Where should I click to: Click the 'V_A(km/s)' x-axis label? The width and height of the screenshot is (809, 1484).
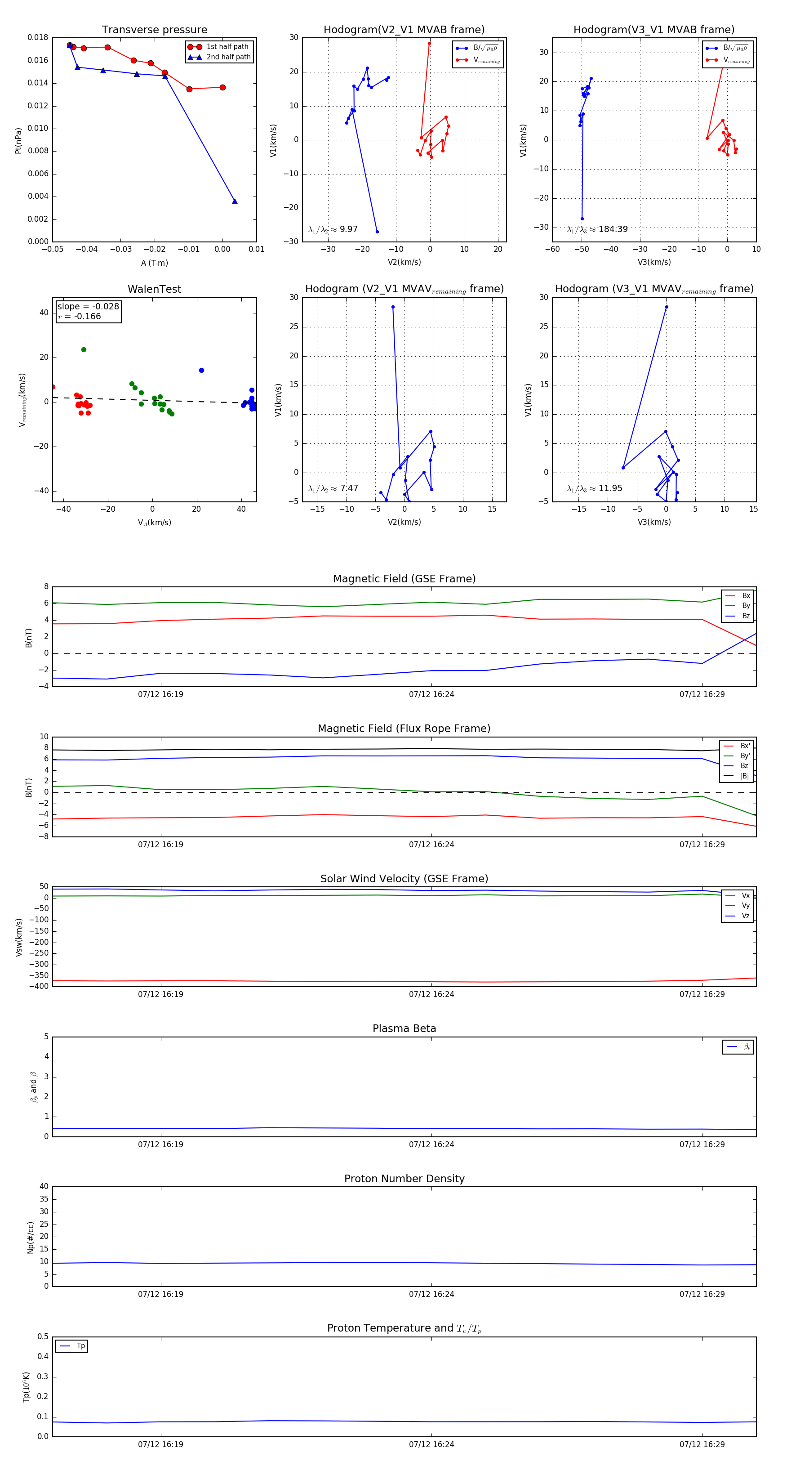[x=154, y=523]
